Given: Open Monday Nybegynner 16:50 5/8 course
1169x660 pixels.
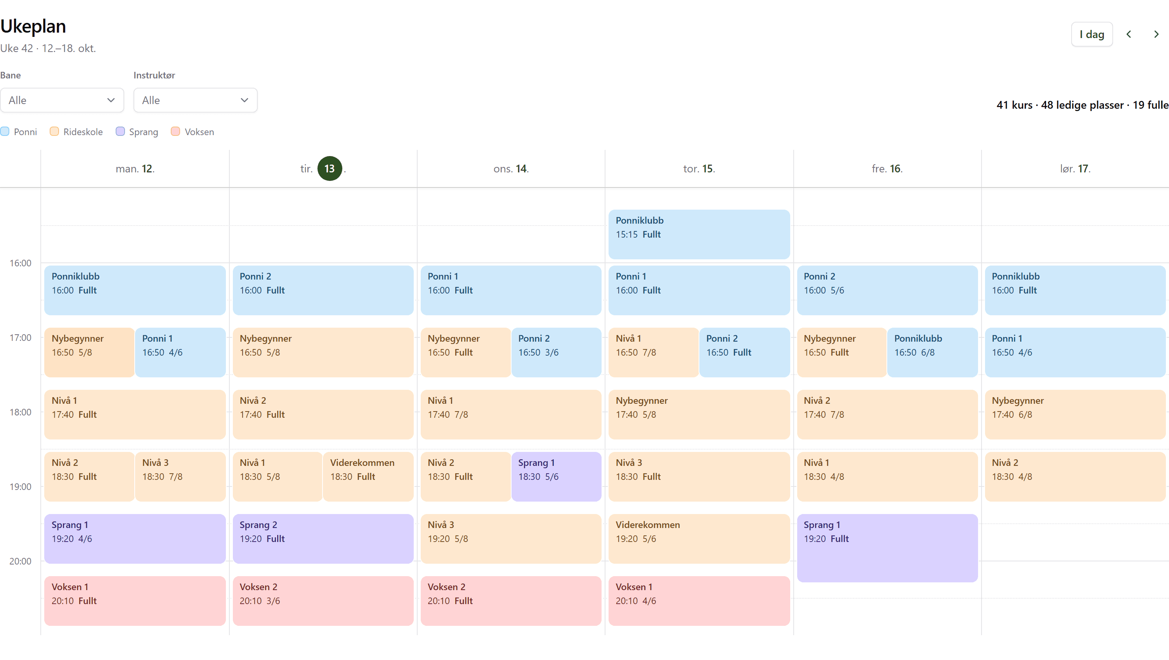Looking at the screenshot, I should [x=89, y=352].
